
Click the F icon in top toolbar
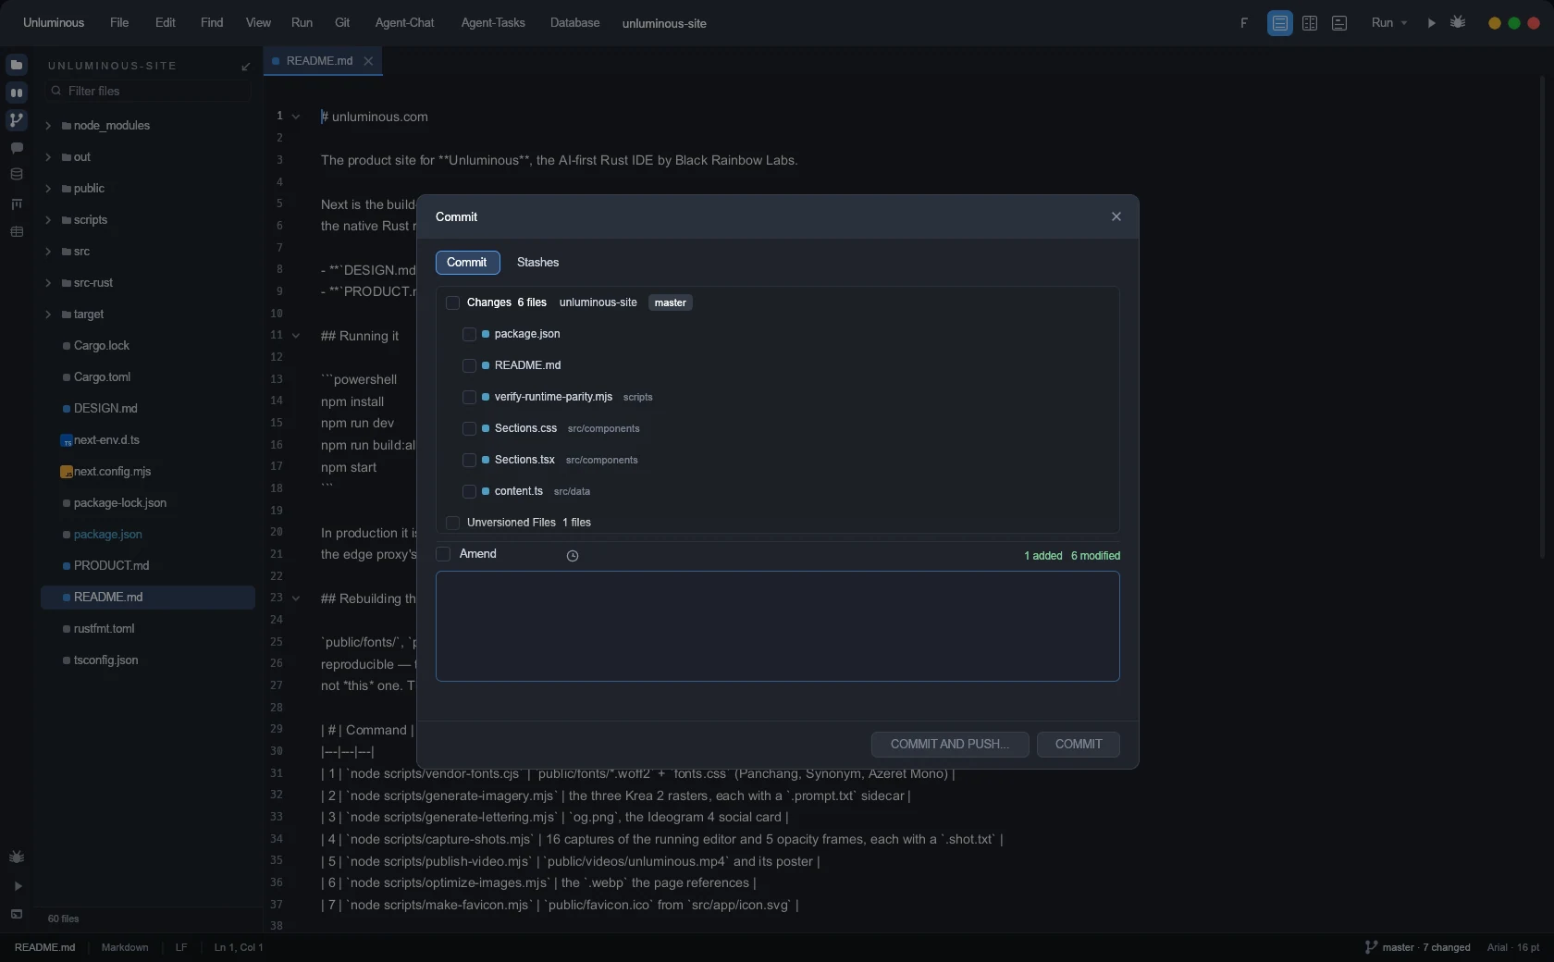(1244, 23)
